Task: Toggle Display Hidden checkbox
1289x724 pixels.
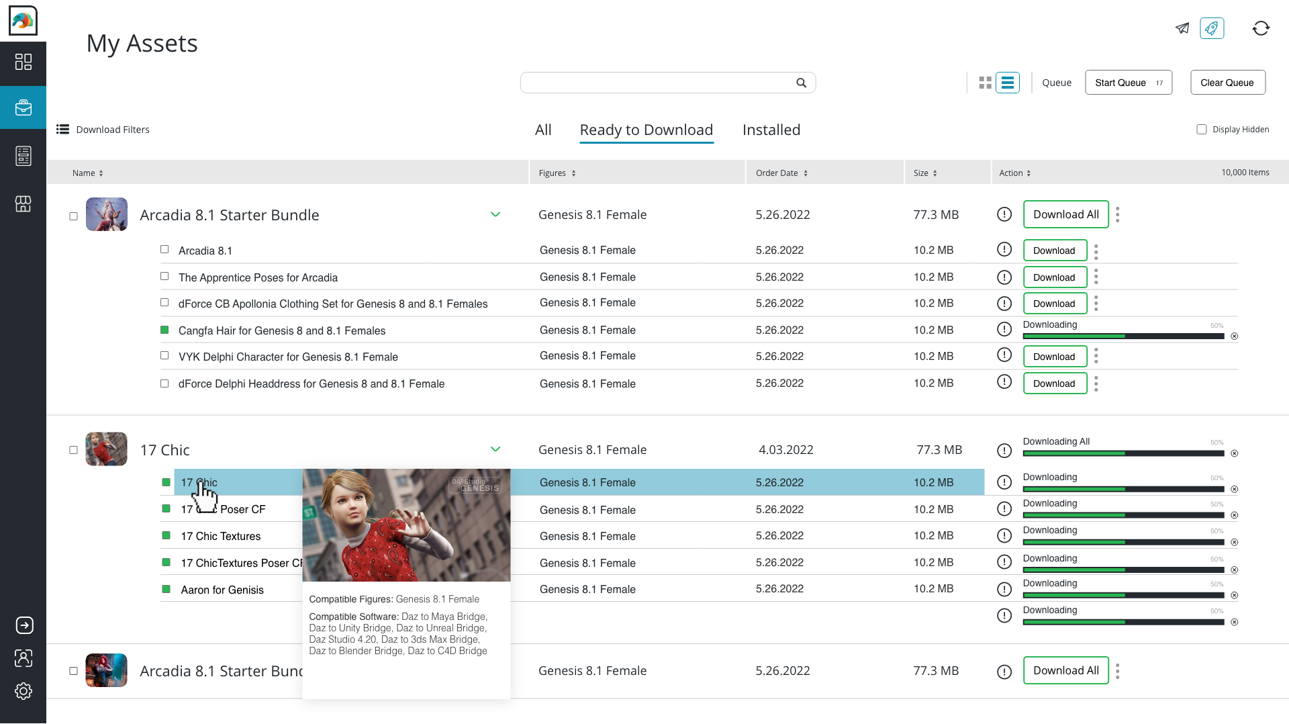Action: pyautogui.click(x=1202, y=129)
